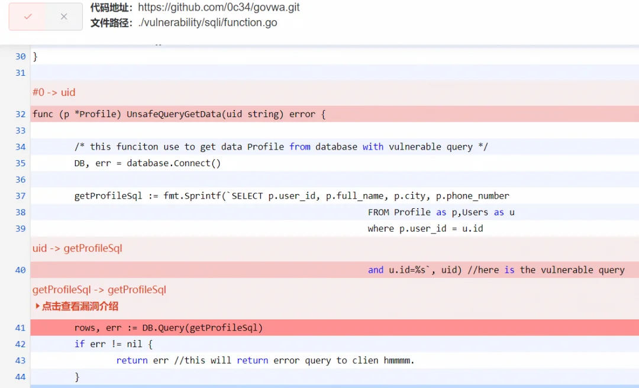Click 'where p.user_id = u.id' line

coord(334,229)
